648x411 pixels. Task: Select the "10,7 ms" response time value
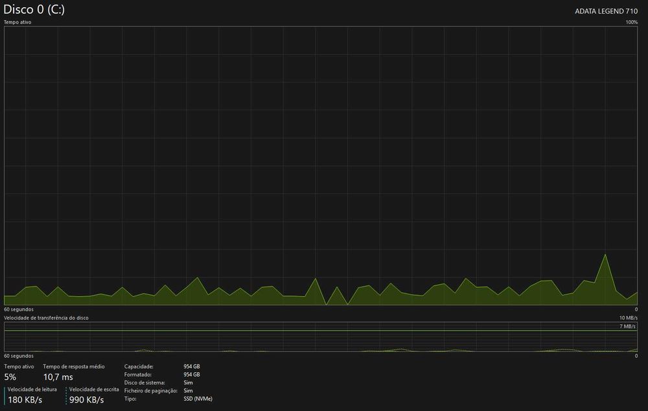click(58, 377)
